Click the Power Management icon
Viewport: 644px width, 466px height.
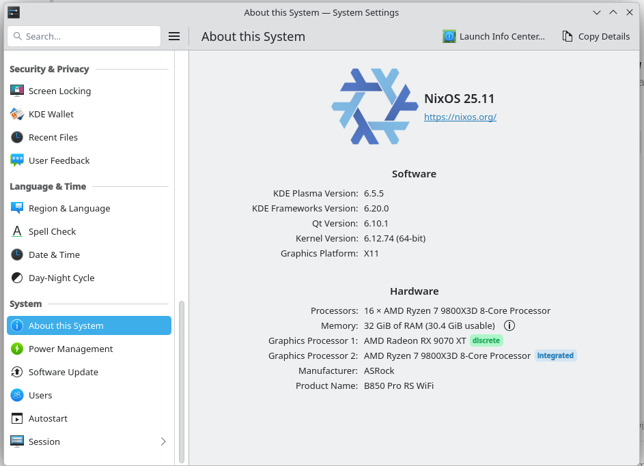coord(17,349)
